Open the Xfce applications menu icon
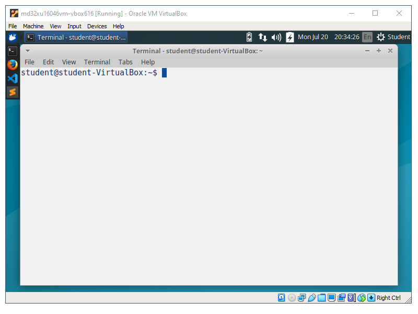The image size is (418, 314). click(x=13, y=37)
